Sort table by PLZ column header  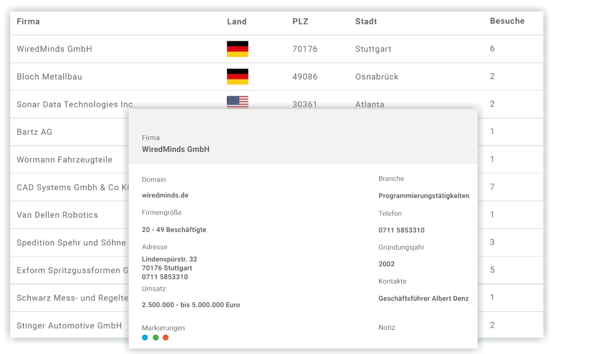(300, 21)
